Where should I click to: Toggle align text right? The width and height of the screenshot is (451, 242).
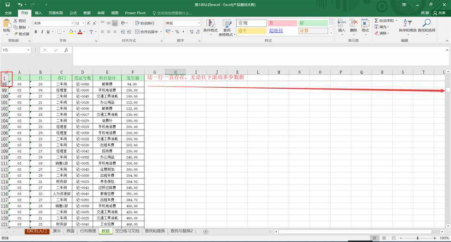click(x=115, y=32)
